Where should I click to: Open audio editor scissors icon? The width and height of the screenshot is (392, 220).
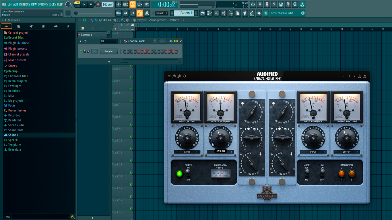[x=260, y=4]
